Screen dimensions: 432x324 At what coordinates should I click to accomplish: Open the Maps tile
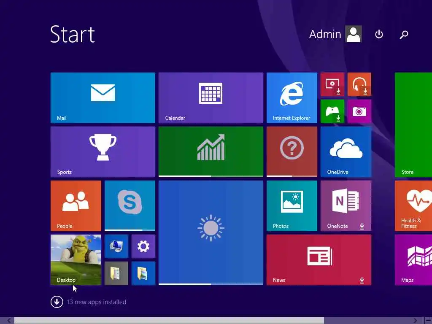pyautogui.click(x=413, y=260)
